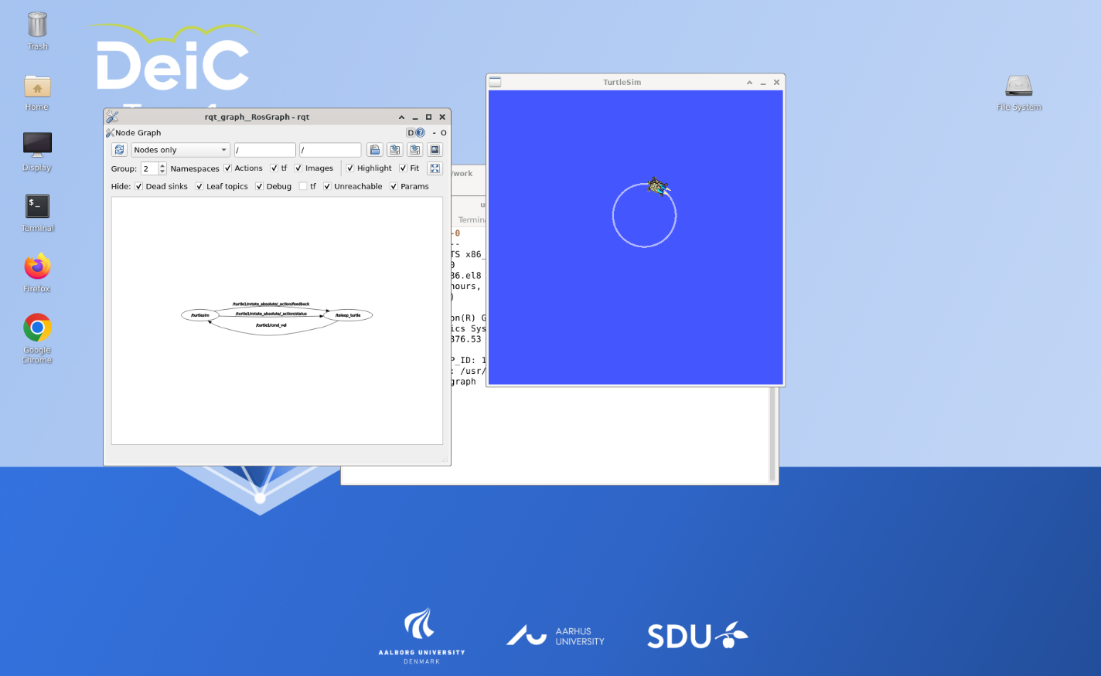This screenshot has height=676, width=1101.
Task: Launch Google Chrome from the desktop
Action: 37,338
